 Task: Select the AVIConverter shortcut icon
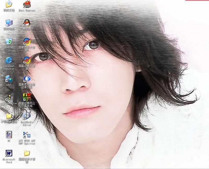9,98
